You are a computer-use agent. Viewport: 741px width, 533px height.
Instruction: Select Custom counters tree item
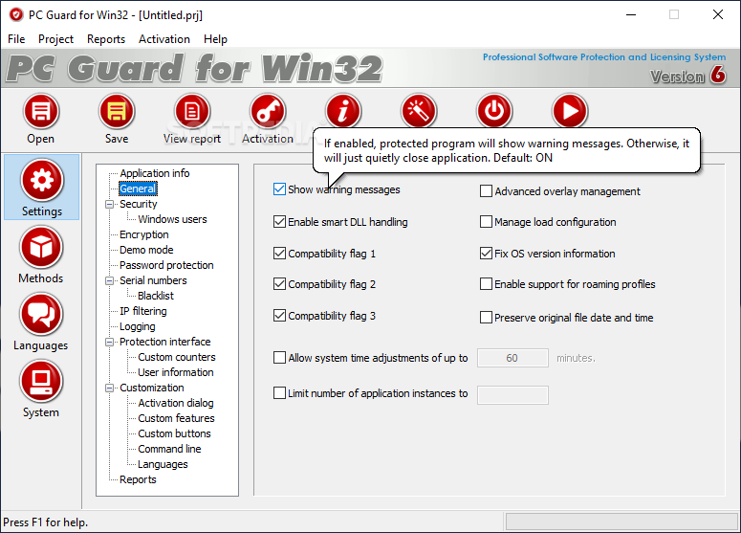pyautogui.click(x=177, y=357)
